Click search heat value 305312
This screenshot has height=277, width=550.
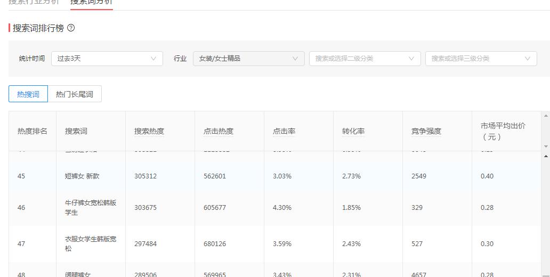pyautogui.click(x=145, y=176)
